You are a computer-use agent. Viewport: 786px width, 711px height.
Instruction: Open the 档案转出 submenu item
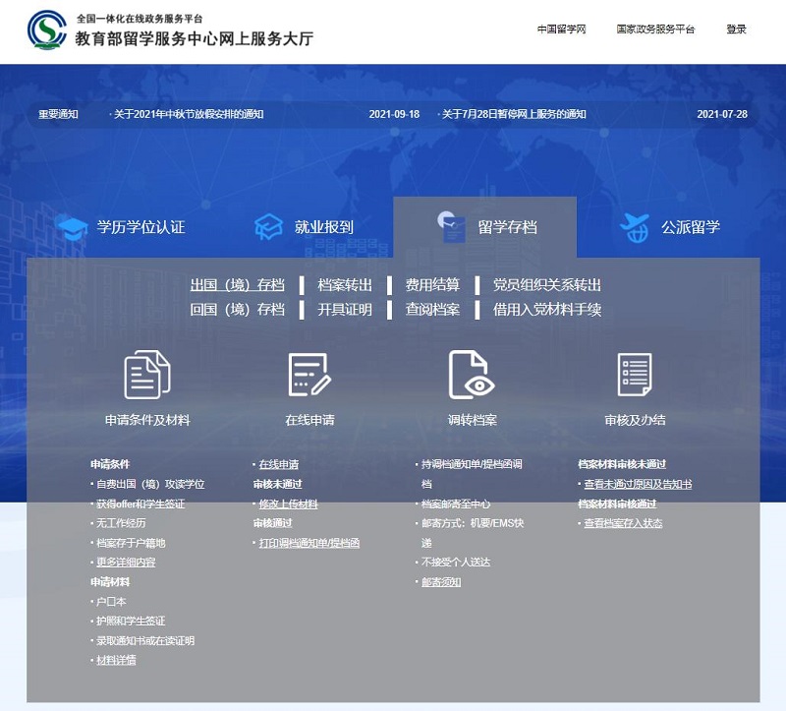point(345,285)
